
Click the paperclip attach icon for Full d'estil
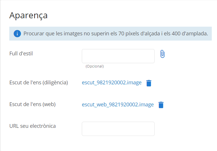click(162, 54)
